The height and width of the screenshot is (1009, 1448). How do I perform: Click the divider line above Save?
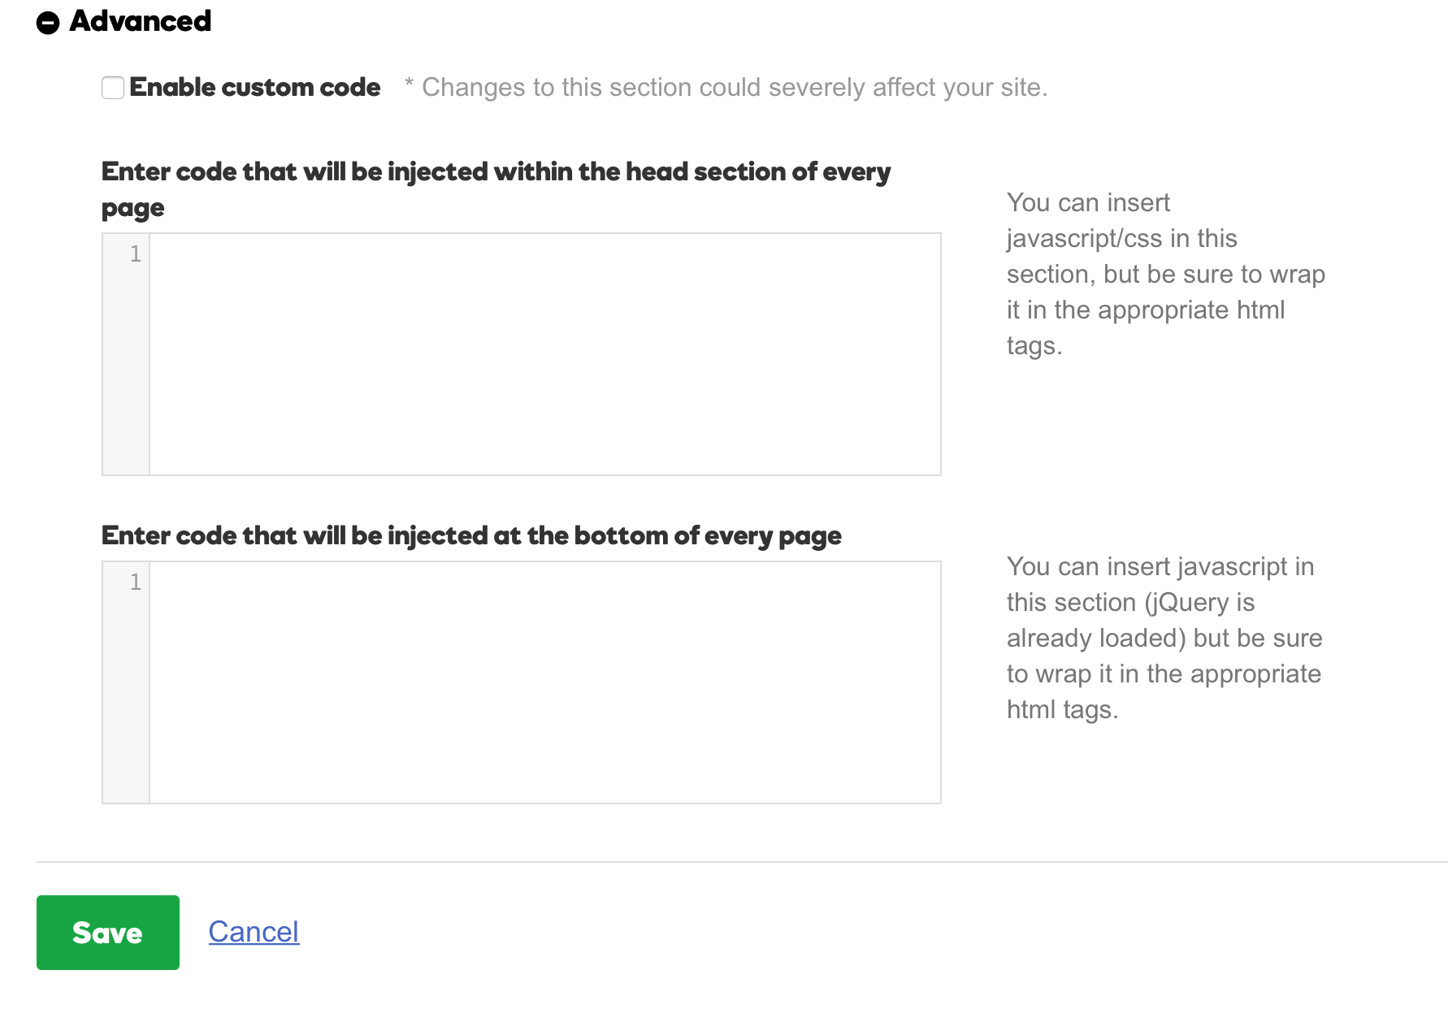coord(742,862)
